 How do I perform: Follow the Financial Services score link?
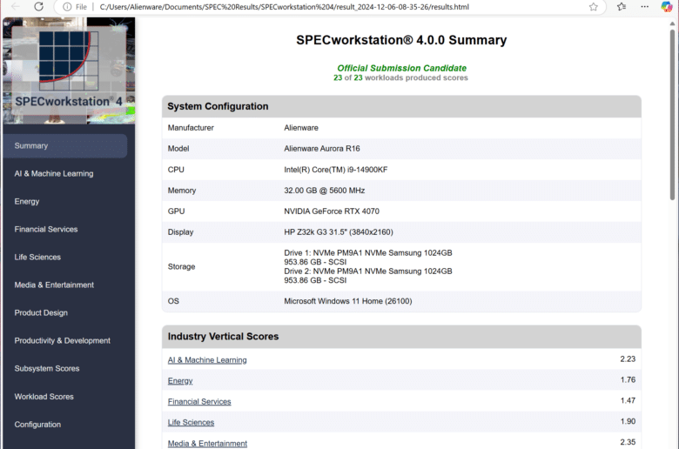199,401
